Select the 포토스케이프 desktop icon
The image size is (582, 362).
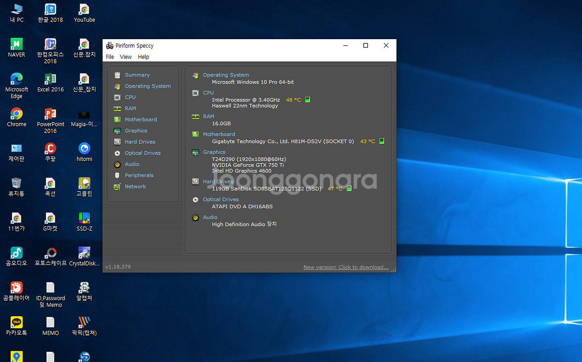click(50, 256)
